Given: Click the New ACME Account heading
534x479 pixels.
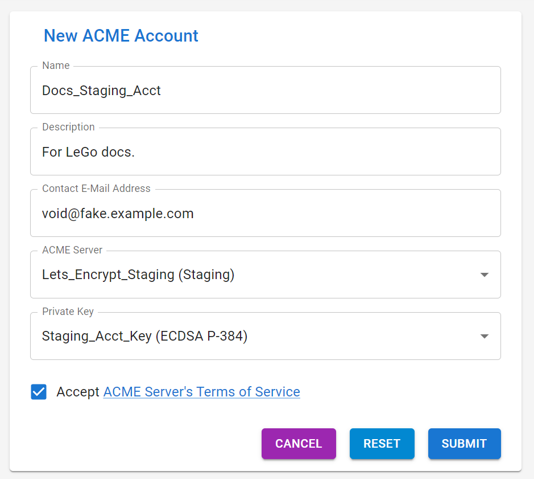Looking at the screenshot, I should [121, 35].
